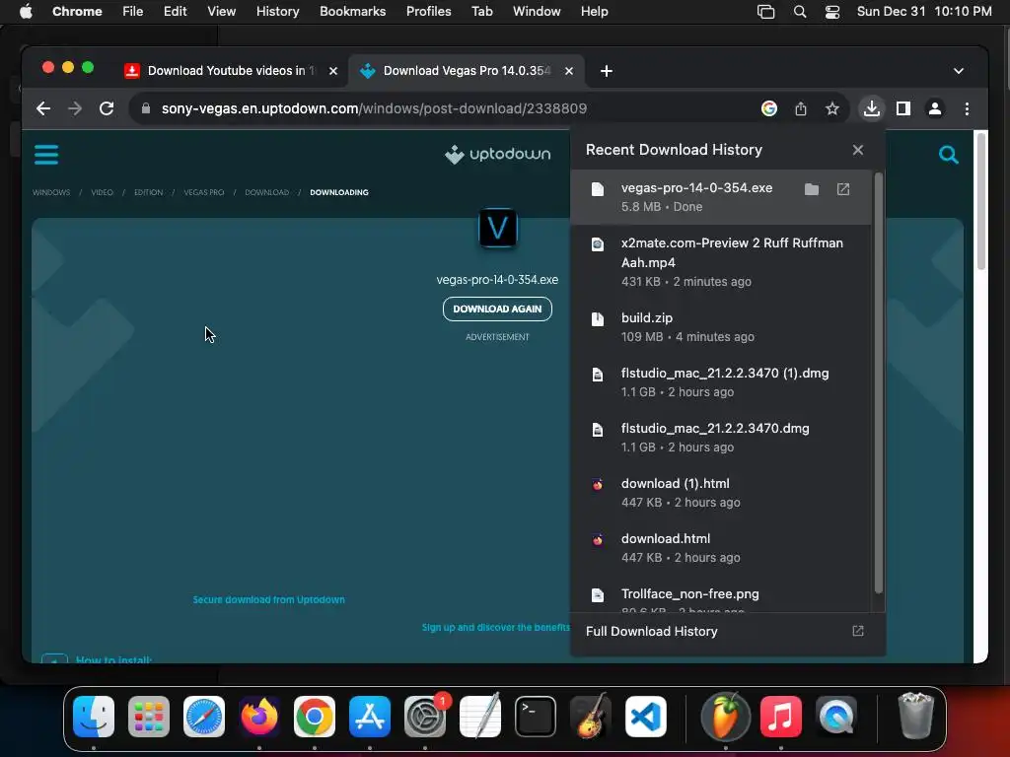Viewport: 1010px width, 757px height.
Task: Click Sign up and discover the benefits
Action: tap(495, 628)
